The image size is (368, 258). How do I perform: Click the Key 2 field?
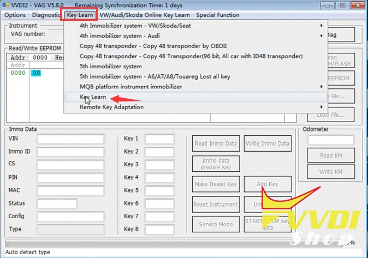pyautogui.click(x=159, y=152)
